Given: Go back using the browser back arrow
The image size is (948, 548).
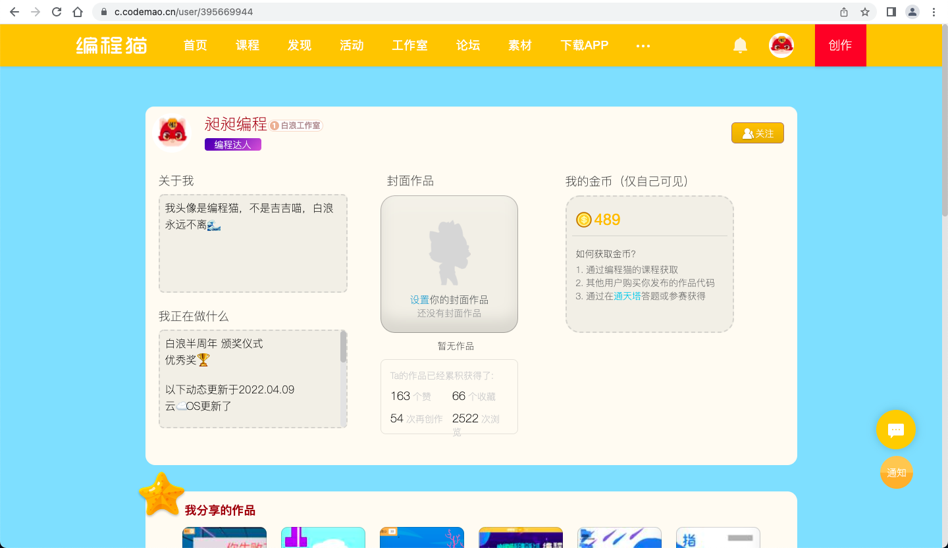Looking at the screenshot, I should [x=14, y=12].
